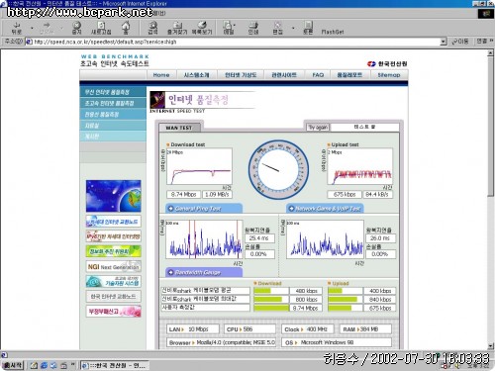Click the Refresh page toolbar icon
The image size is (495, 371).
101,28
